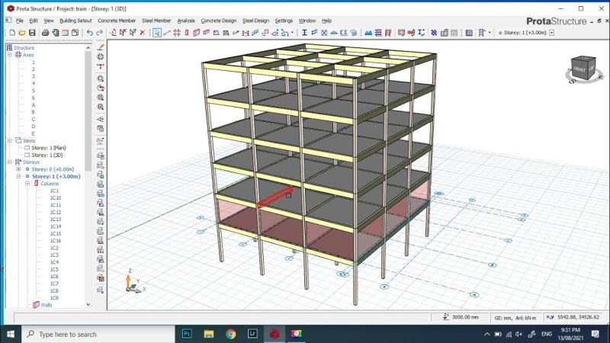610x343 pixels.
Task: Select column 1C10 in tree
Action: pos(56,198)
